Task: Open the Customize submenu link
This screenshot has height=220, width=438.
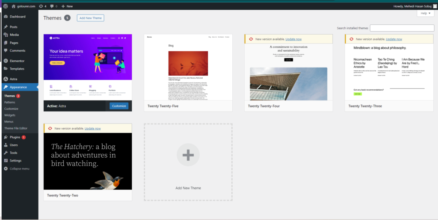Action: (11, 109)
